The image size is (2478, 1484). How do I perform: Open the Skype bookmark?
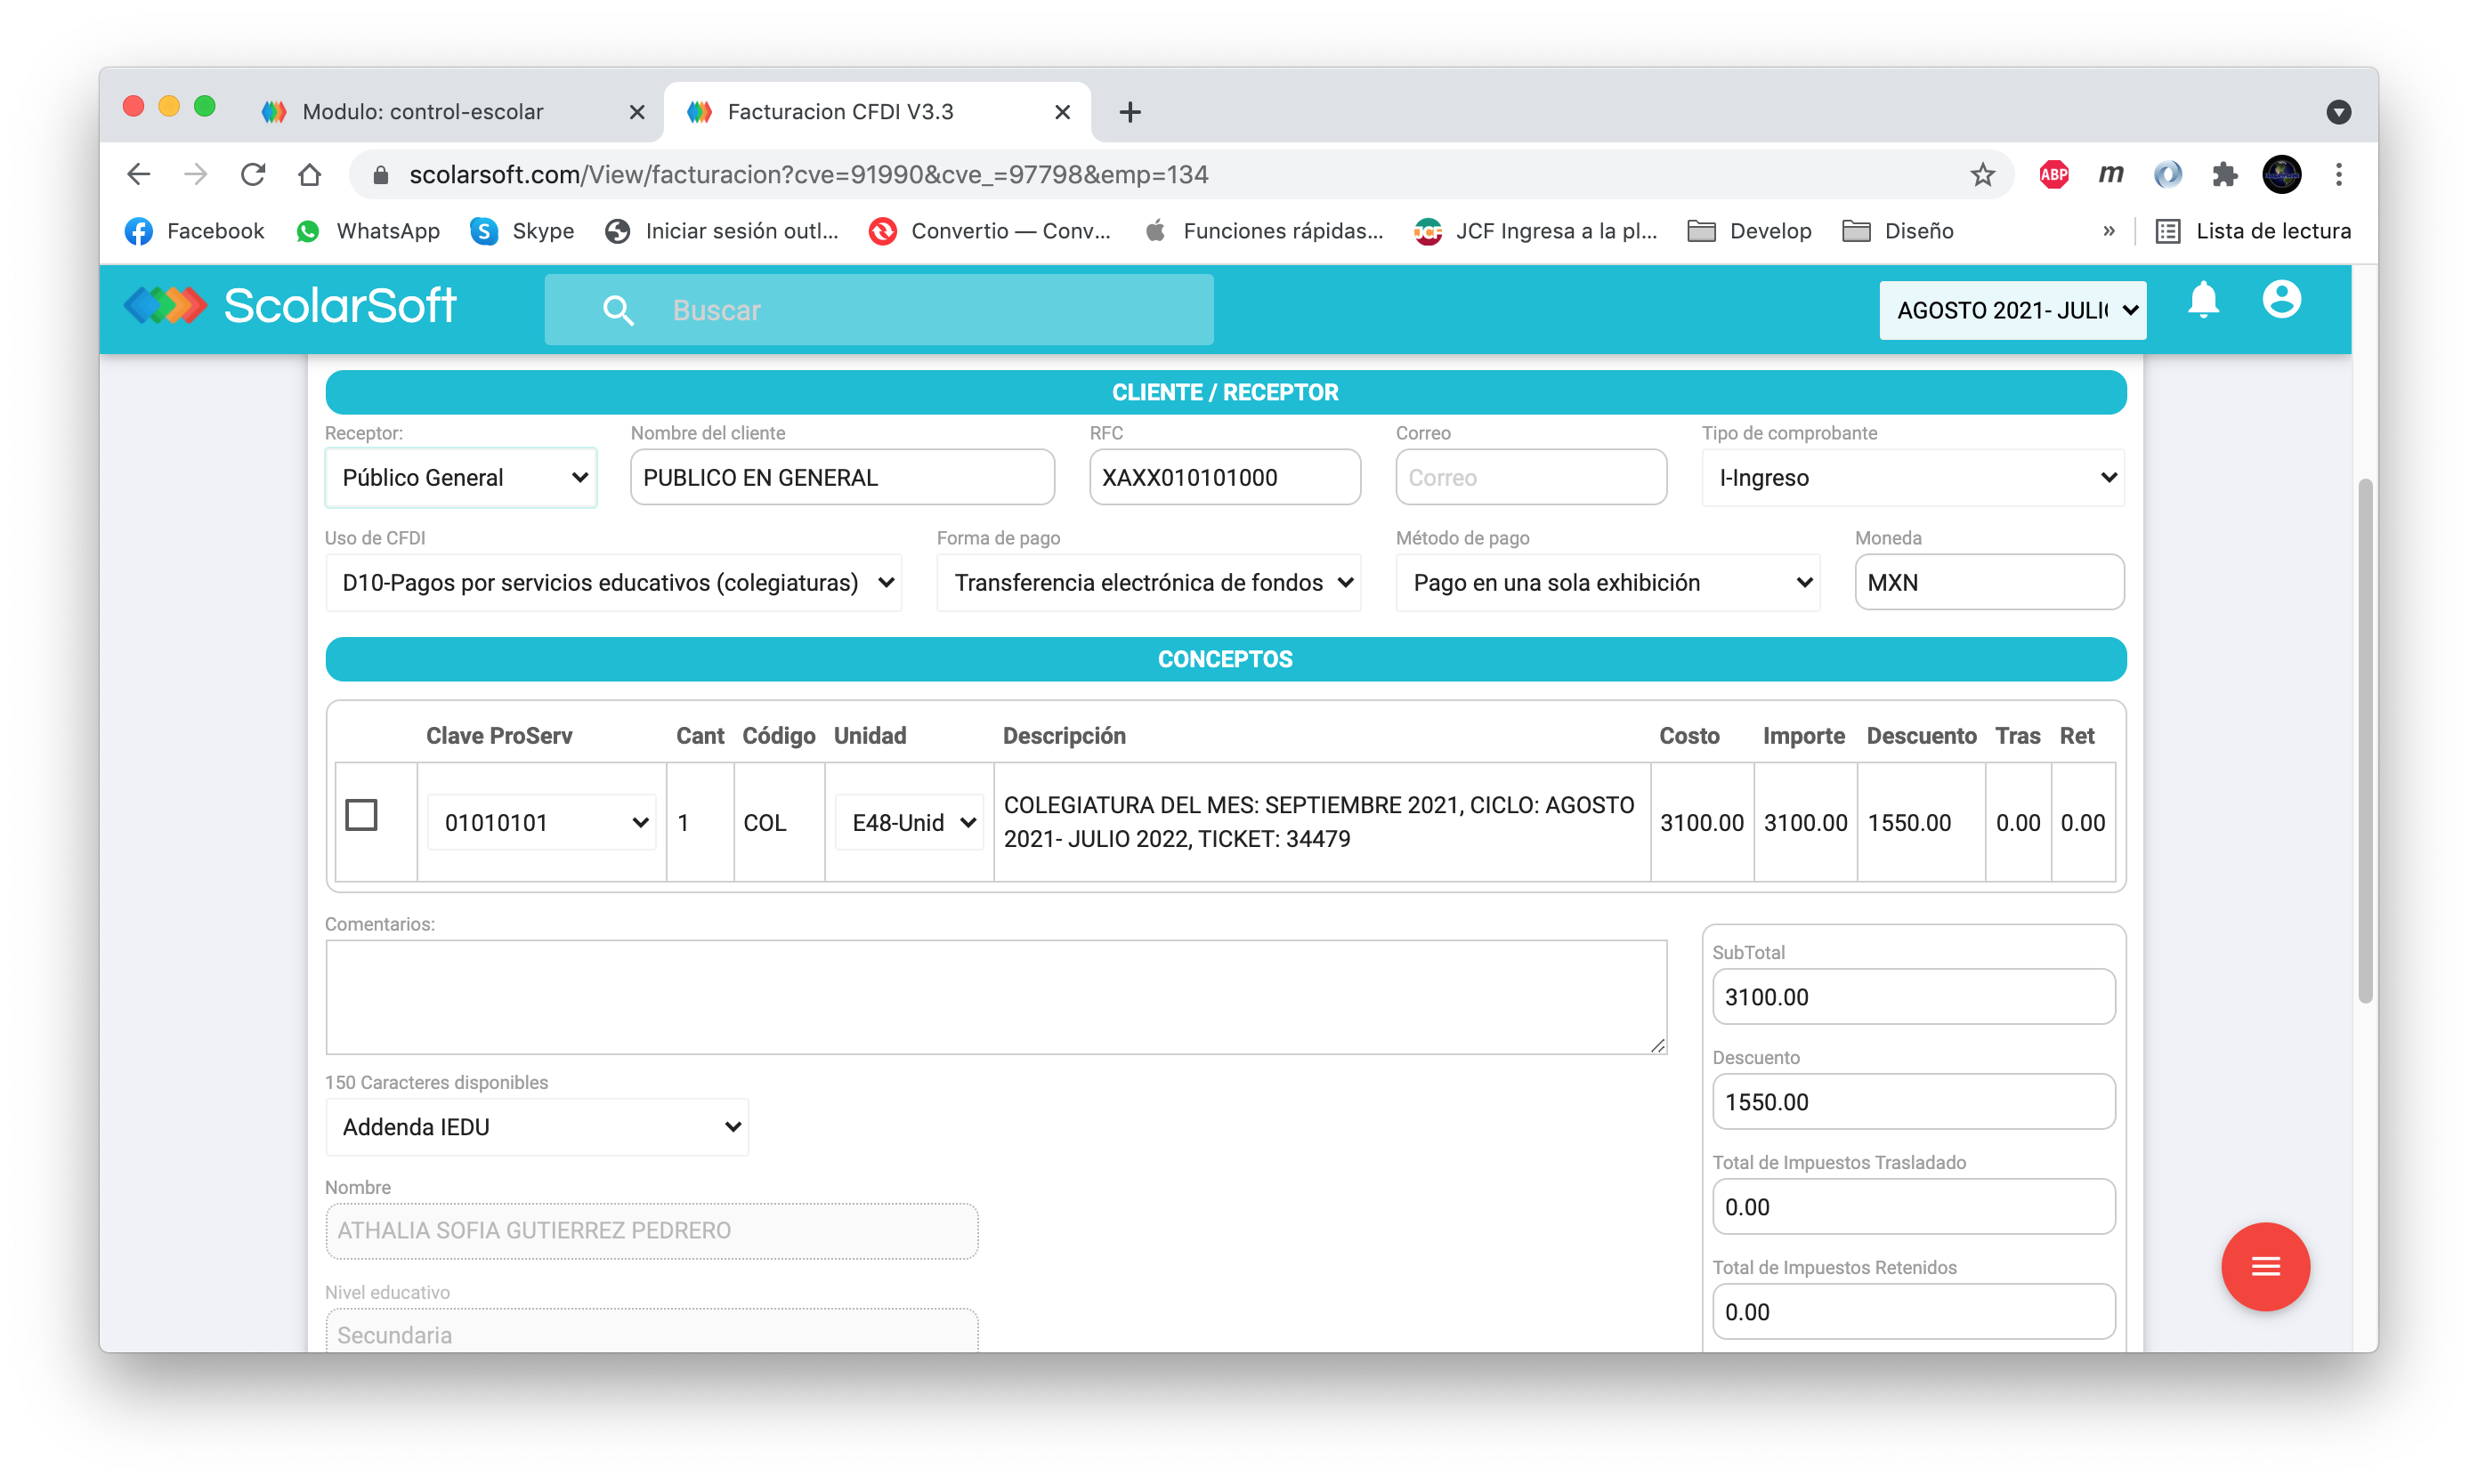(522, 231)
